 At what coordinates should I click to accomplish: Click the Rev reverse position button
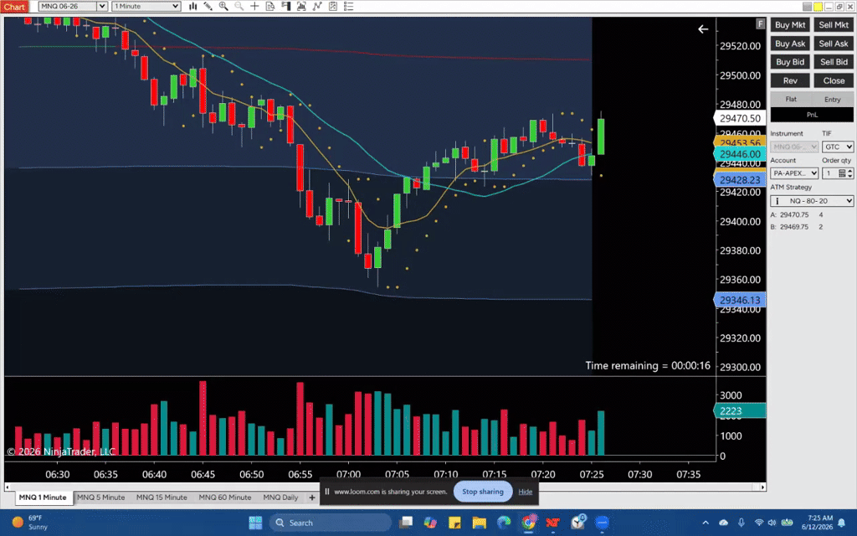point(790,80)
